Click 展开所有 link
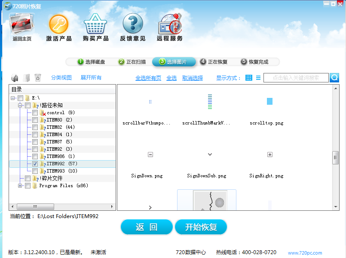Screen dimensions: 346x258 pyautogui.click(x=91, y=78)
